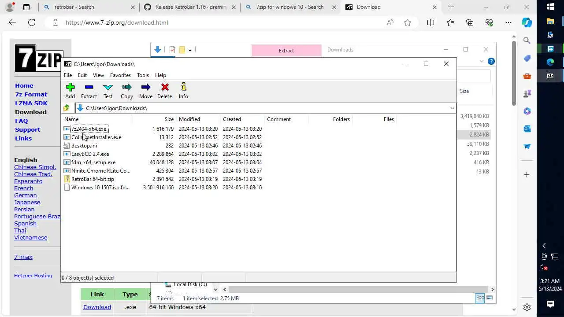Screen dimensions: 564x317
Task: Open the Outlook icon in the Edge sidebar
Action: click(x=527, y=129)
